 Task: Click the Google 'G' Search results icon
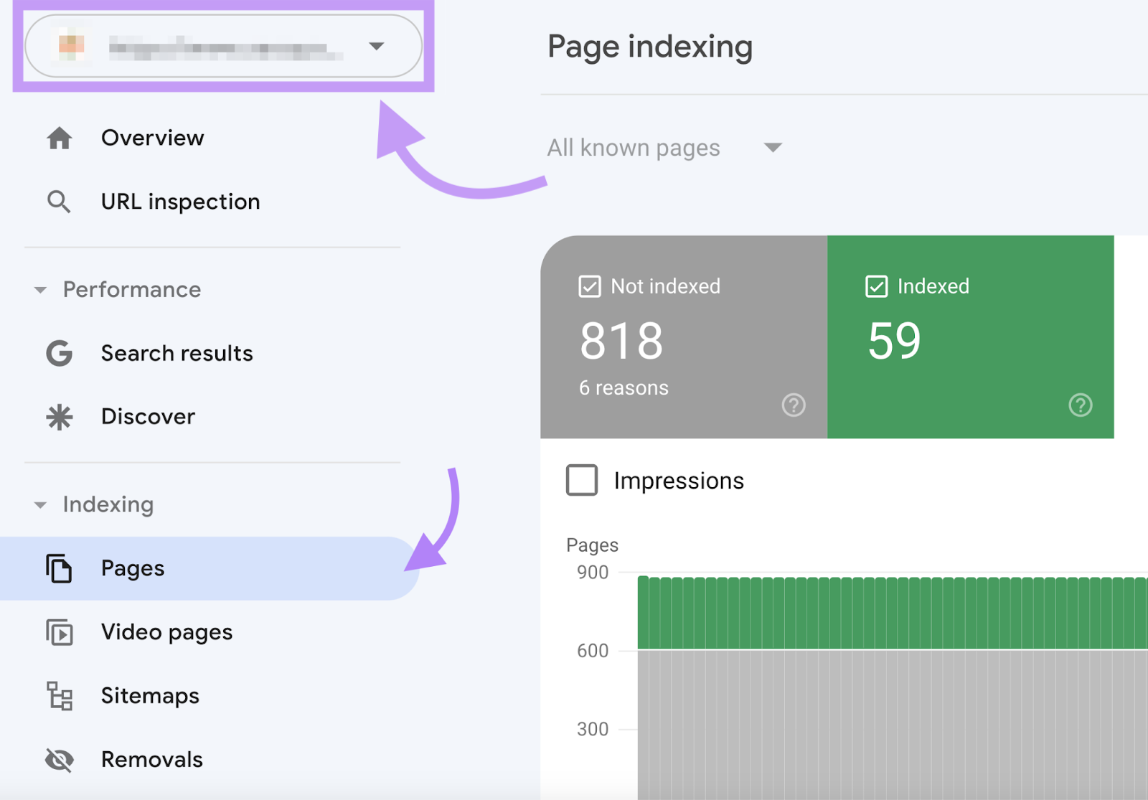pos(60,353)
